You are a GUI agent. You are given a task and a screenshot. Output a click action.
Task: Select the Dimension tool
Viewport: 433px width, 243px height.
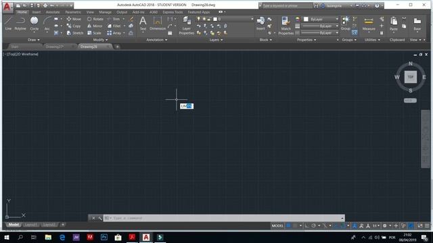(158, 23)
